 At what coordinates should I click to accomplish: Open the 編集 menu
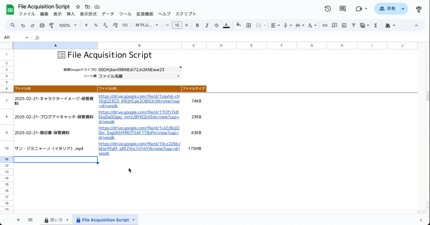pos(44,14)
